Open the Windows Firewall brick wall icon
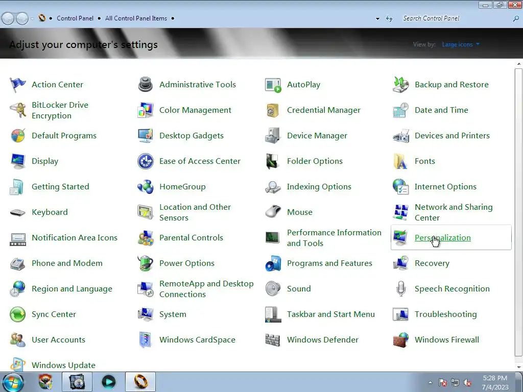Image resolution: width=523 pixels, height=392 pixels. pos(400,340)
